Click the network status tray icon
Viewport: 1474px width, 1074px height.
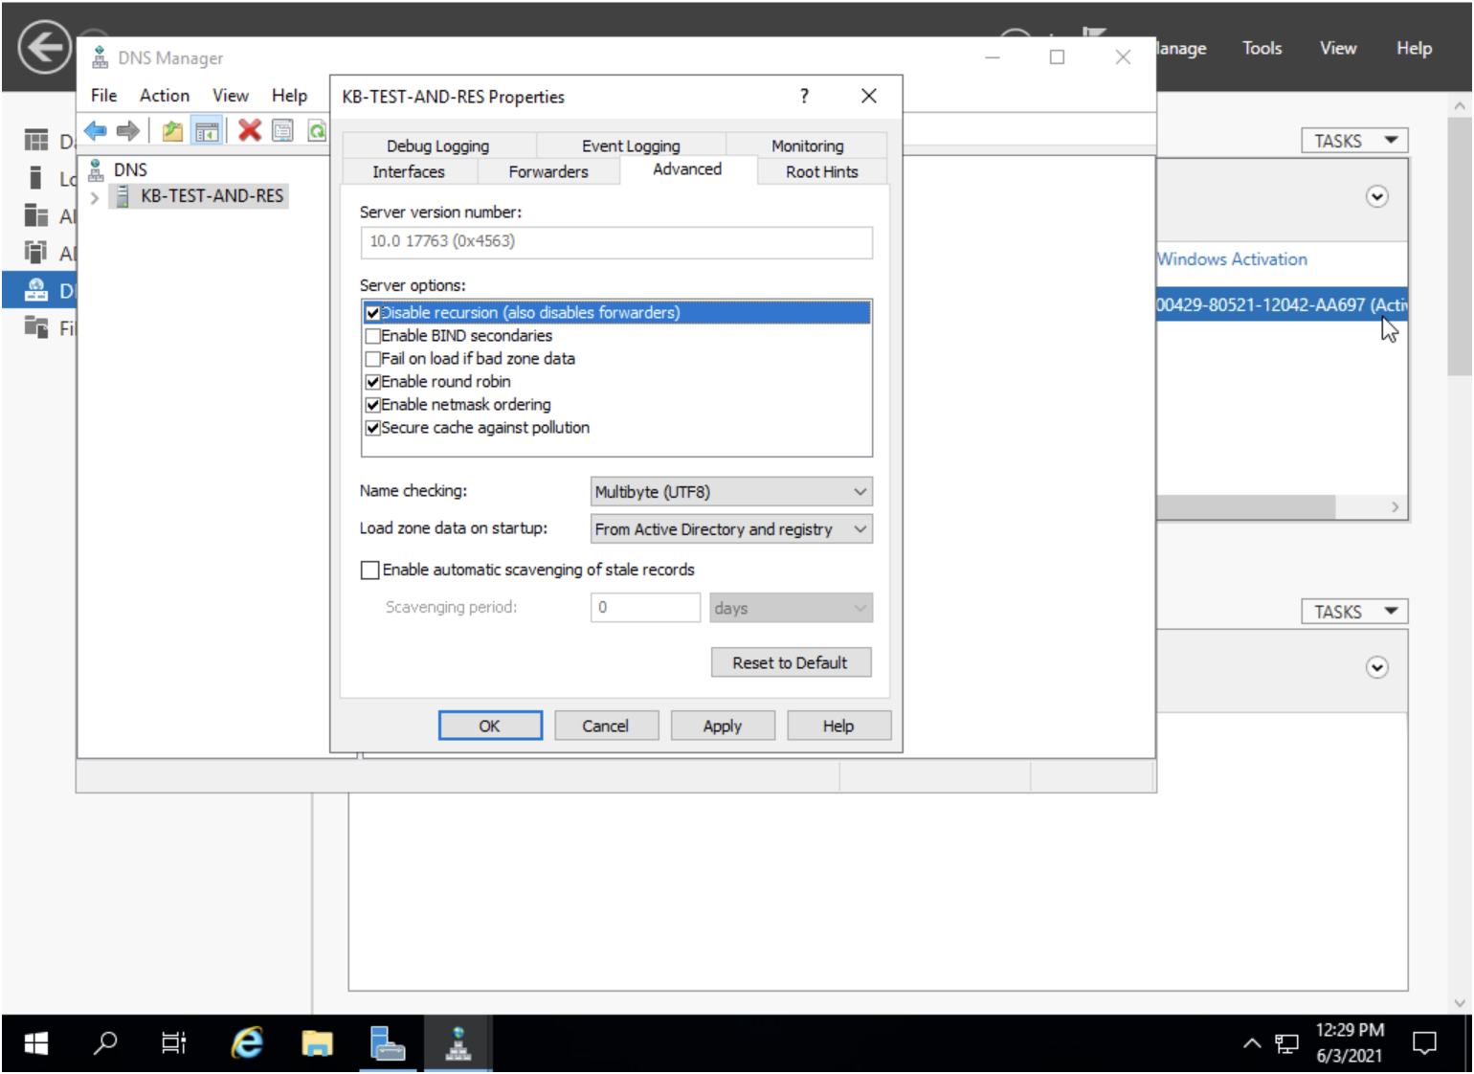click(1287, 1043)
